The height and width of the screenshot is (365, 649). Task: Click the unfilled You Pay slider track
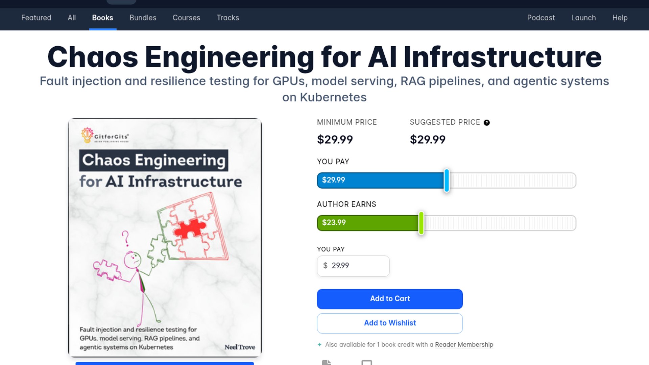[x=512, y=180]
